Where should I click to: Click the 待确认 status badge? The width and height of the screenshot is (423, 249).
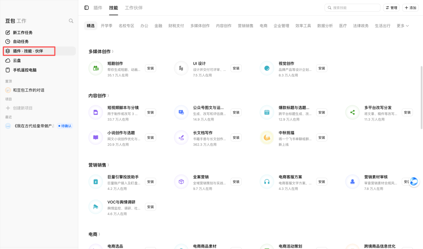[x=65, y=126]
